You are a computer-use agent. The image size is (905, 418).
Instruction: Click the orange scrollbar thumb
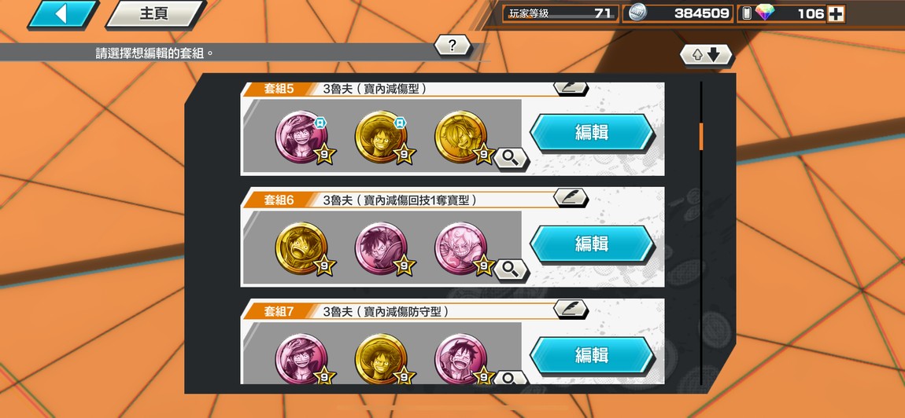[x=701, y=136]
